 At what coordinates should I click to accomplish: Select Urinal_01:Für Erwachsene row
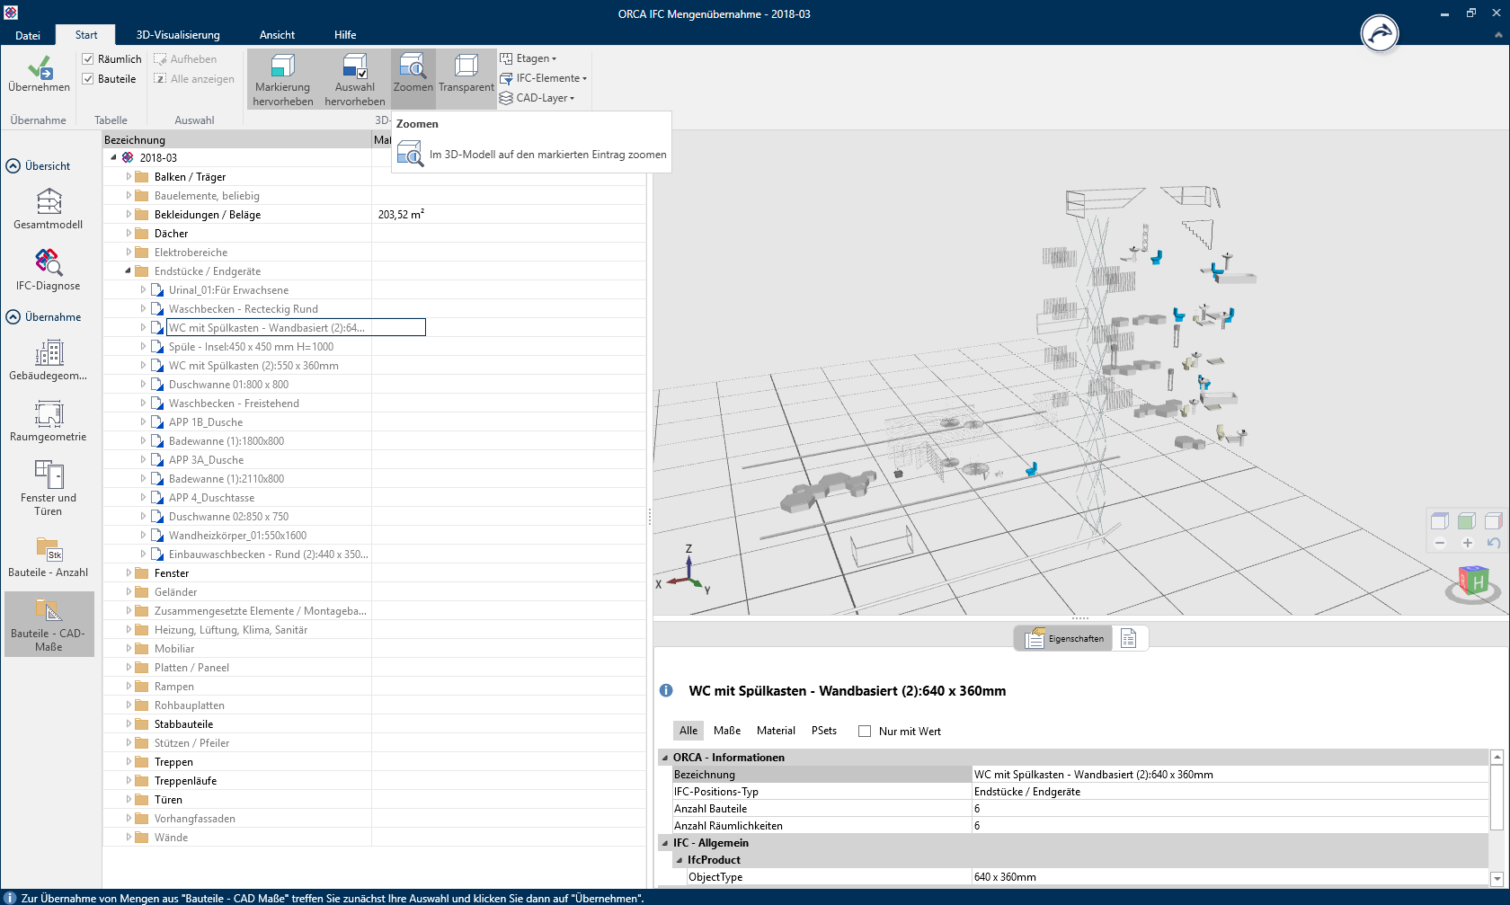tap(228, 290)
